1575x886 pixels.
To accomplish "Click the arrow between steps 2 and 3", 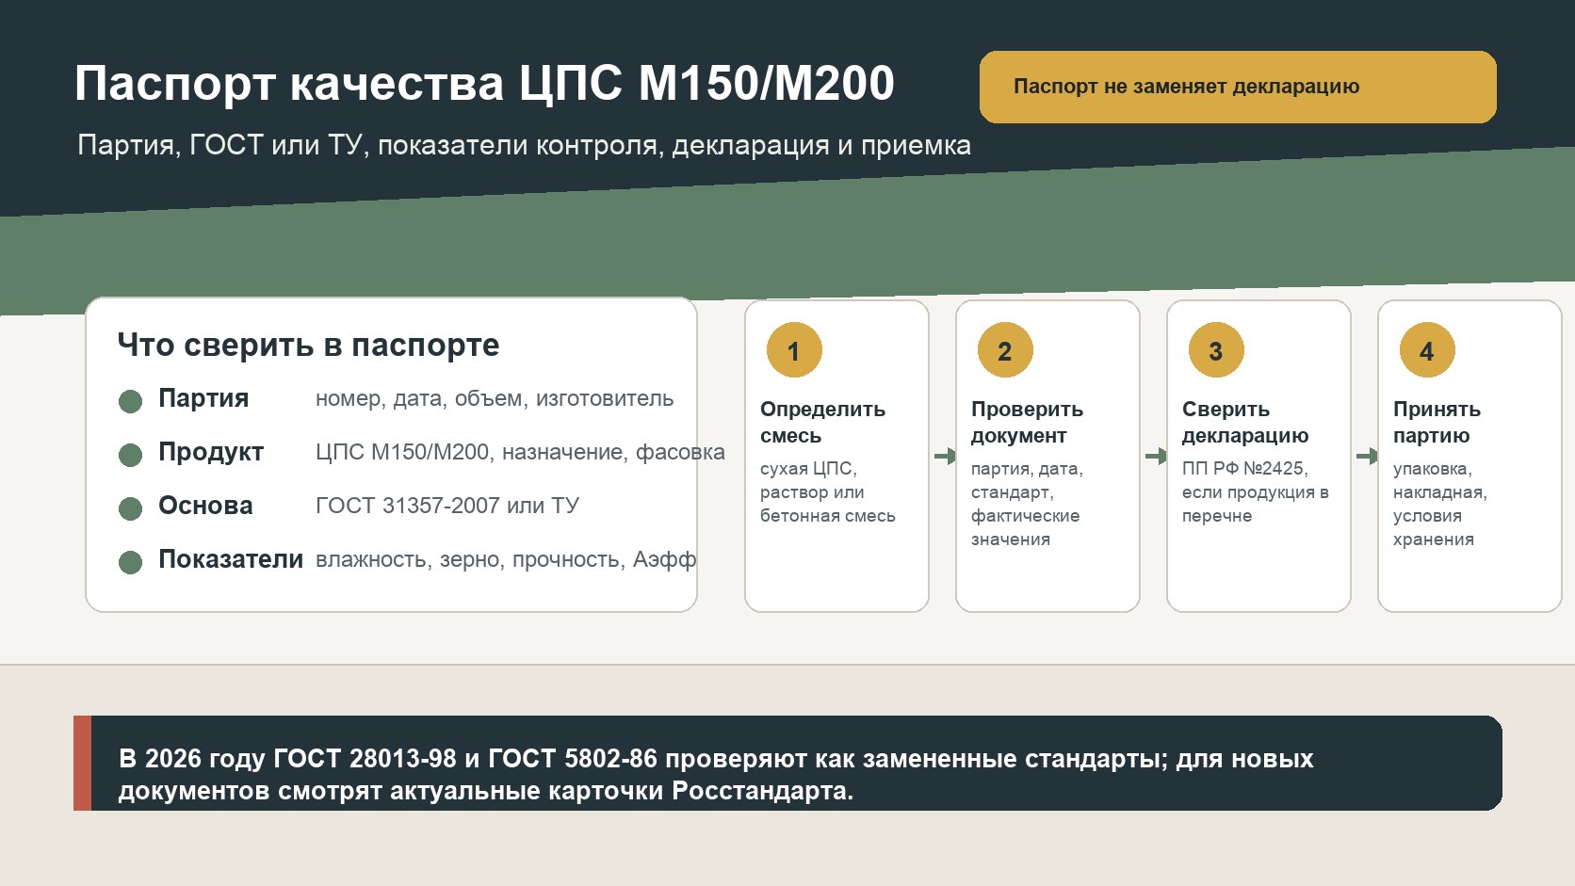I will (1156, 456).
